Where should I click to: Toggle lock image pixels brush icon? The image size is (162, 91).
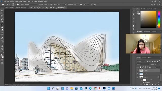143,67
